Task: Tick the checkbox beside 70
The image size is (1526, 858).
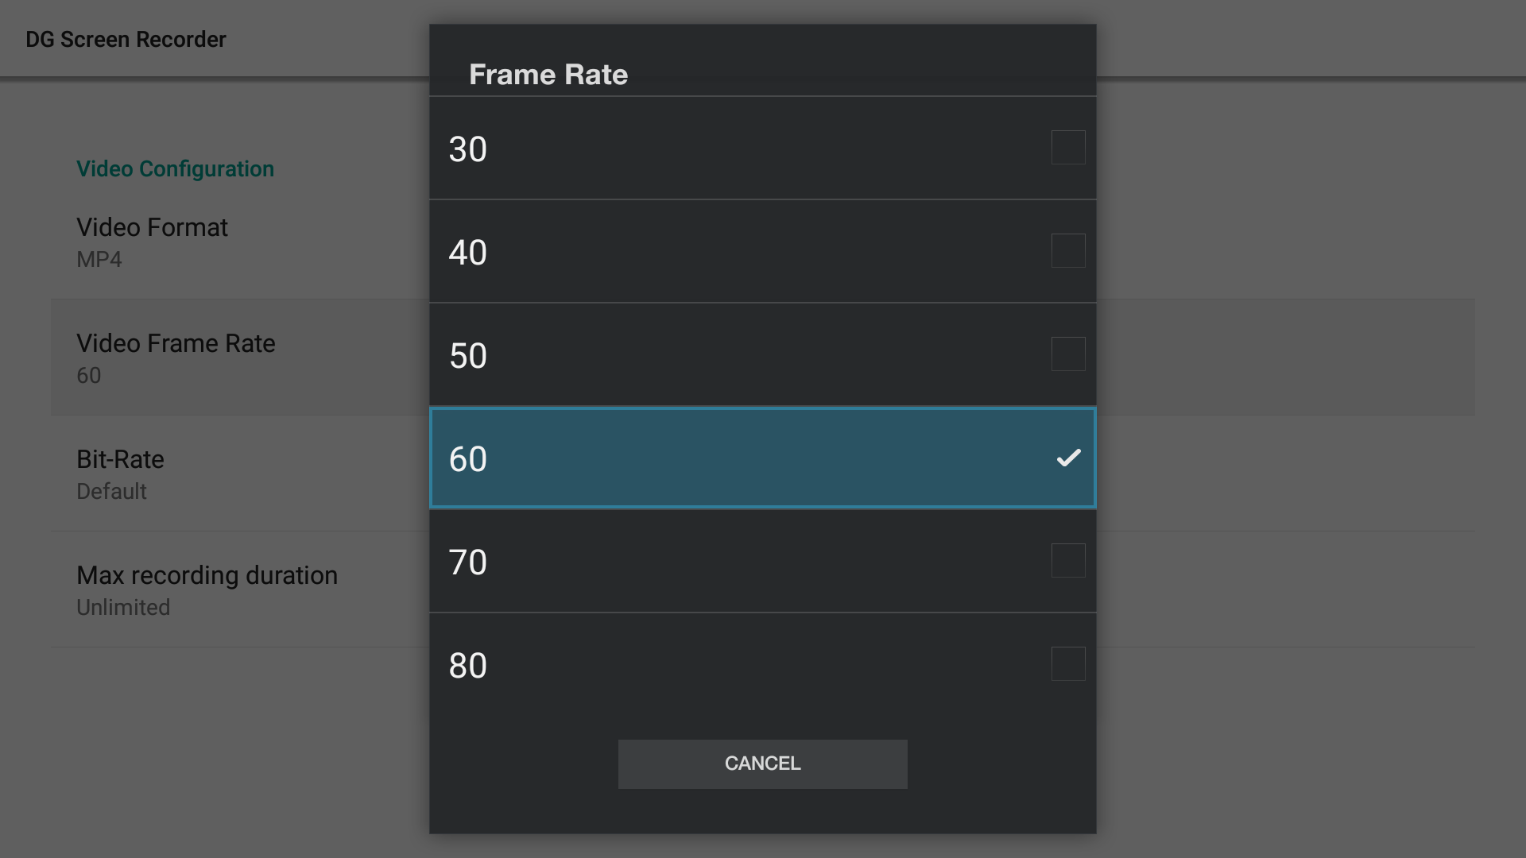Action: pos(1068,561)
